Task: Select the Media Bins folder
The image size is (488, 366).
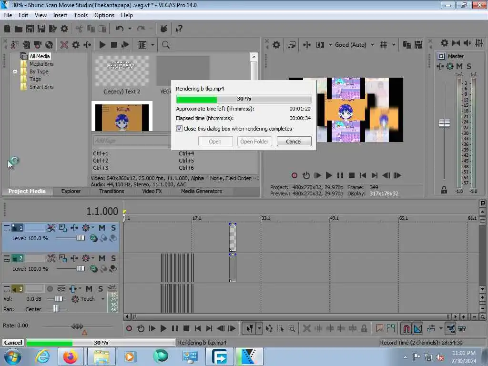Action: pos(41,64)
